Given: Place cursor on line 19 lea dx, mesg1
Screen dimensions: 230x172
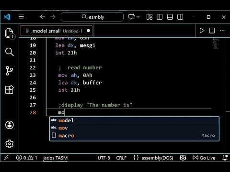Looking at the screenshot, I should coord(75,45).
